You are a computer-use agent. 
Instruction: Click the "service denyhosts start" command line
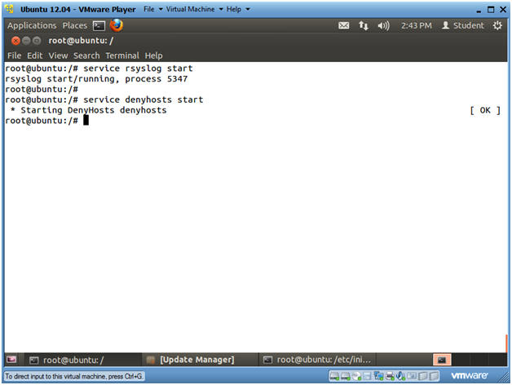coord(143,100)
